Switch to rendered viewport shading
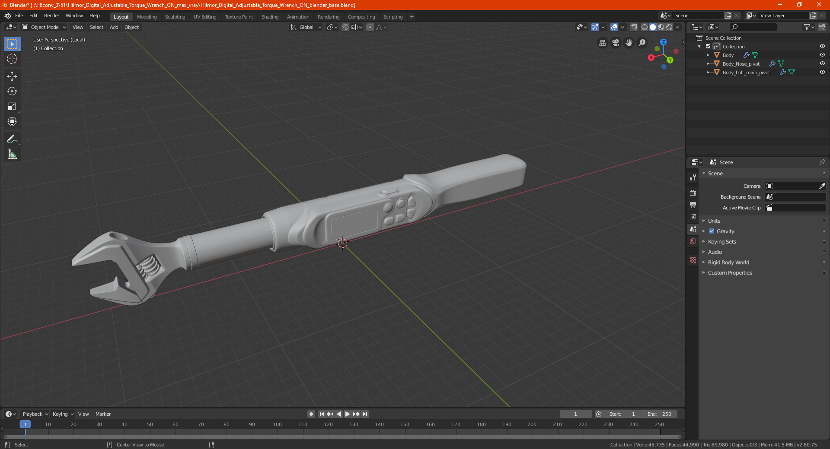 click(669, 27)
